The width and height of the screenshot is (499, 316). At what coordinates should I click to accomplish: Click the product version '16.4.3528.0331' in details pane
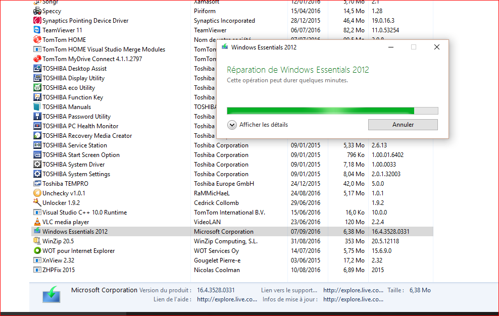click(x=216, y=290)
